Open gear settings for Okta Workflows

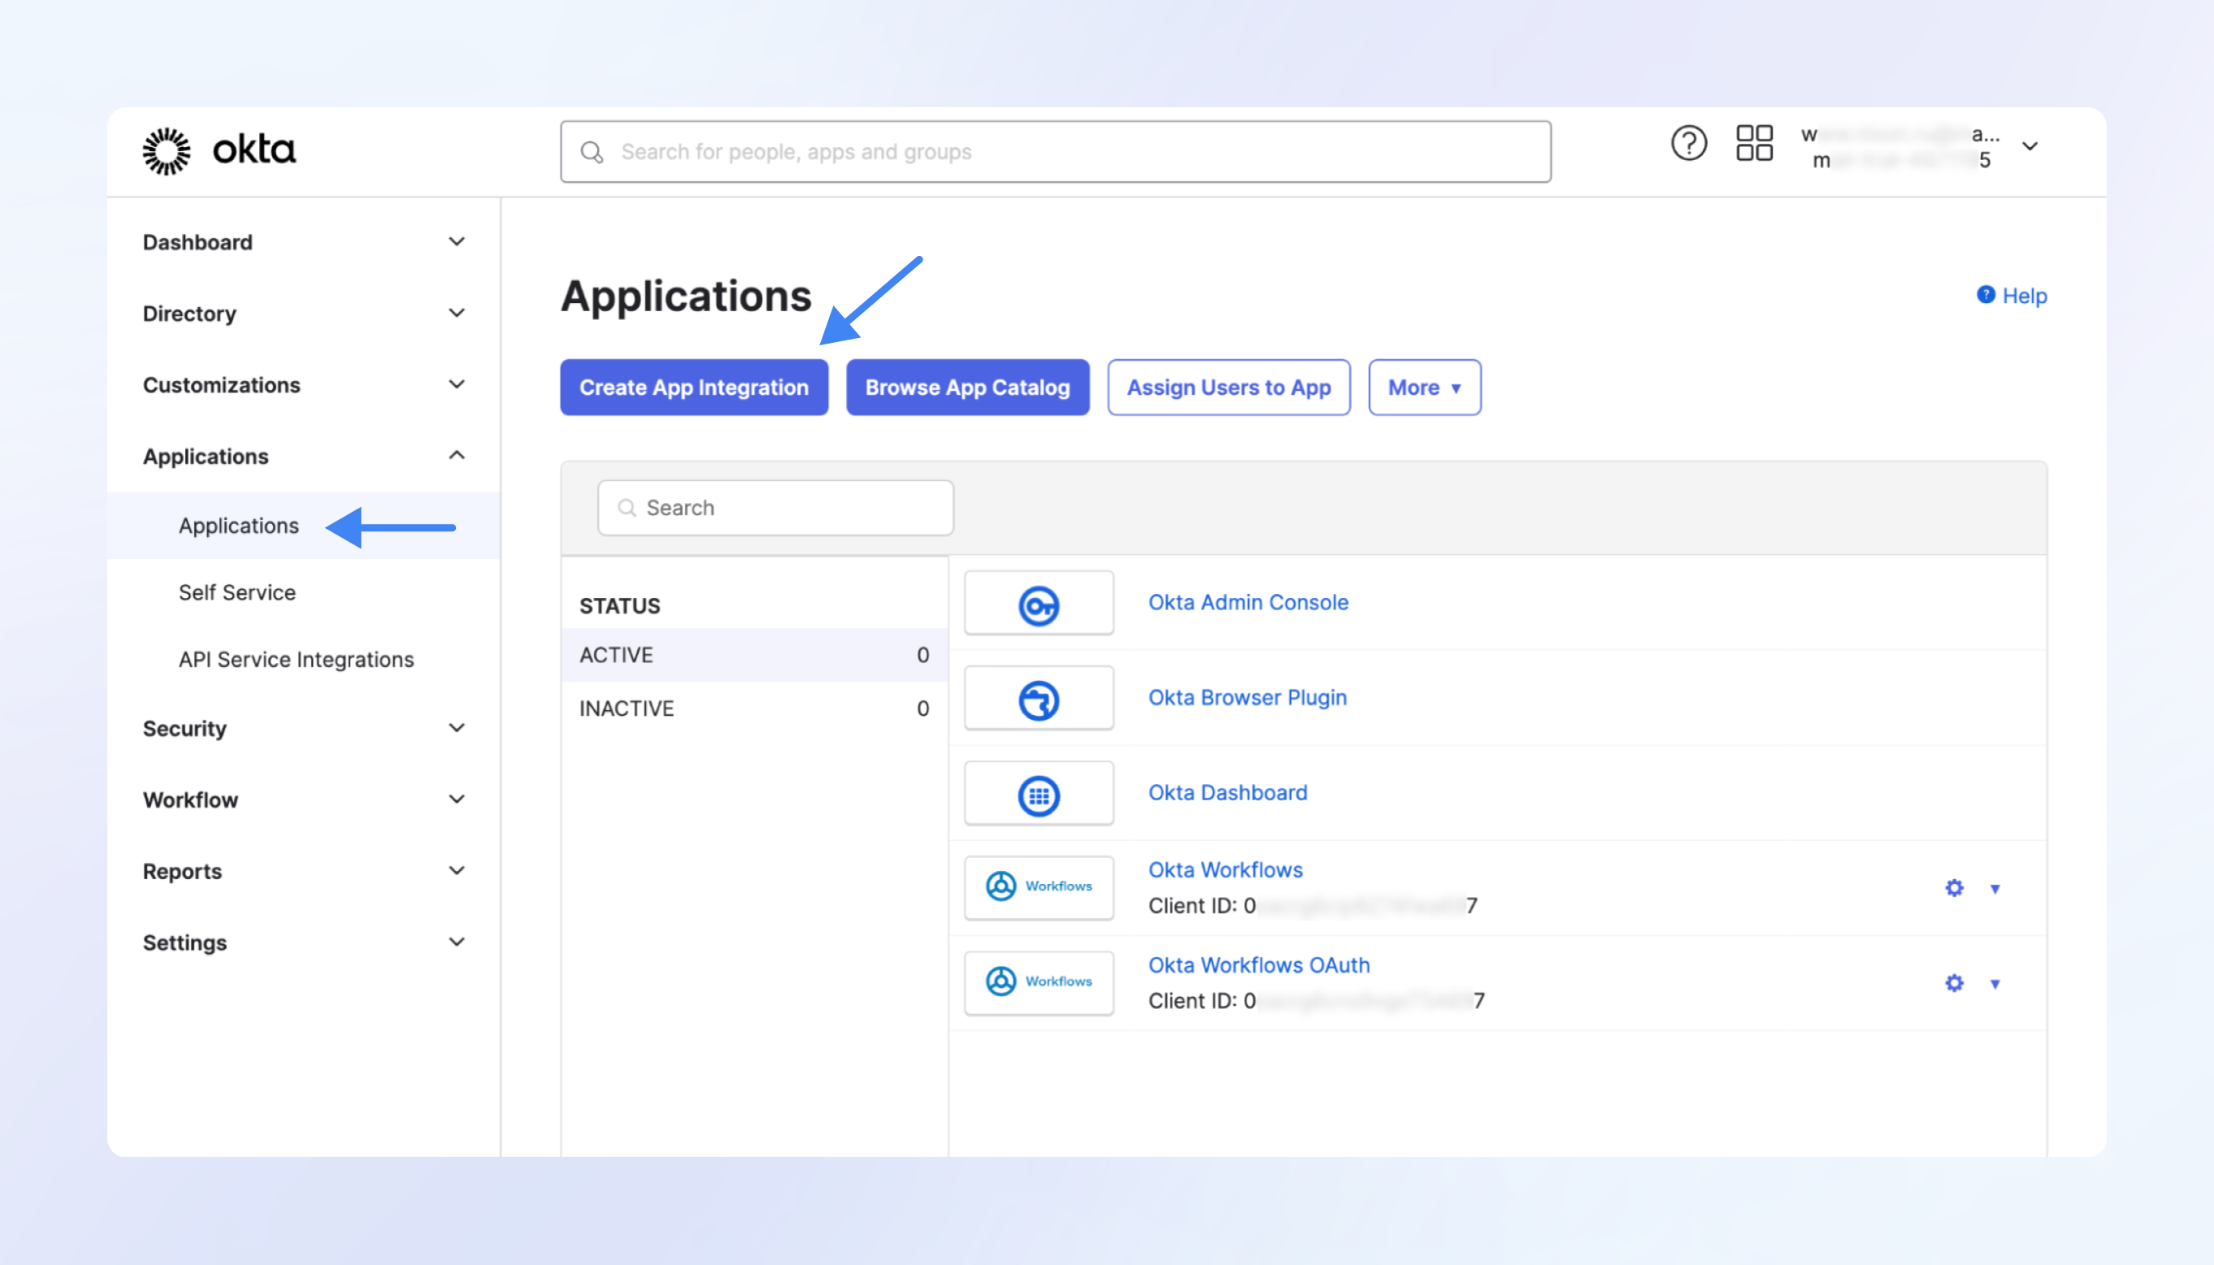(x=1953, y=888)
